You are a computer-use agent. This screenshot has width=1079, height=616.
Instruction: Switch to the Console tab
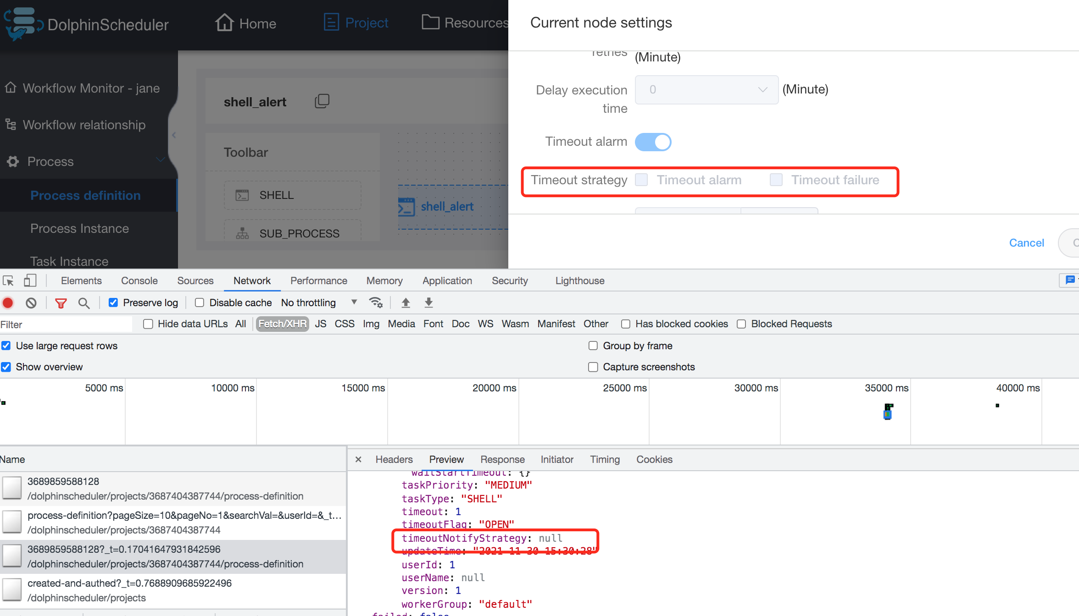coord(139,280)
